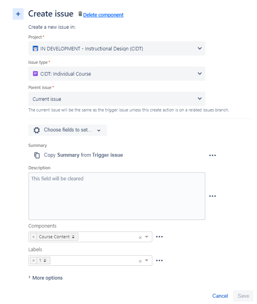The height and width of the screenshot is (304, 257).
Task: Click the gear icon in Choose fields to set
Action: (37, 130)
